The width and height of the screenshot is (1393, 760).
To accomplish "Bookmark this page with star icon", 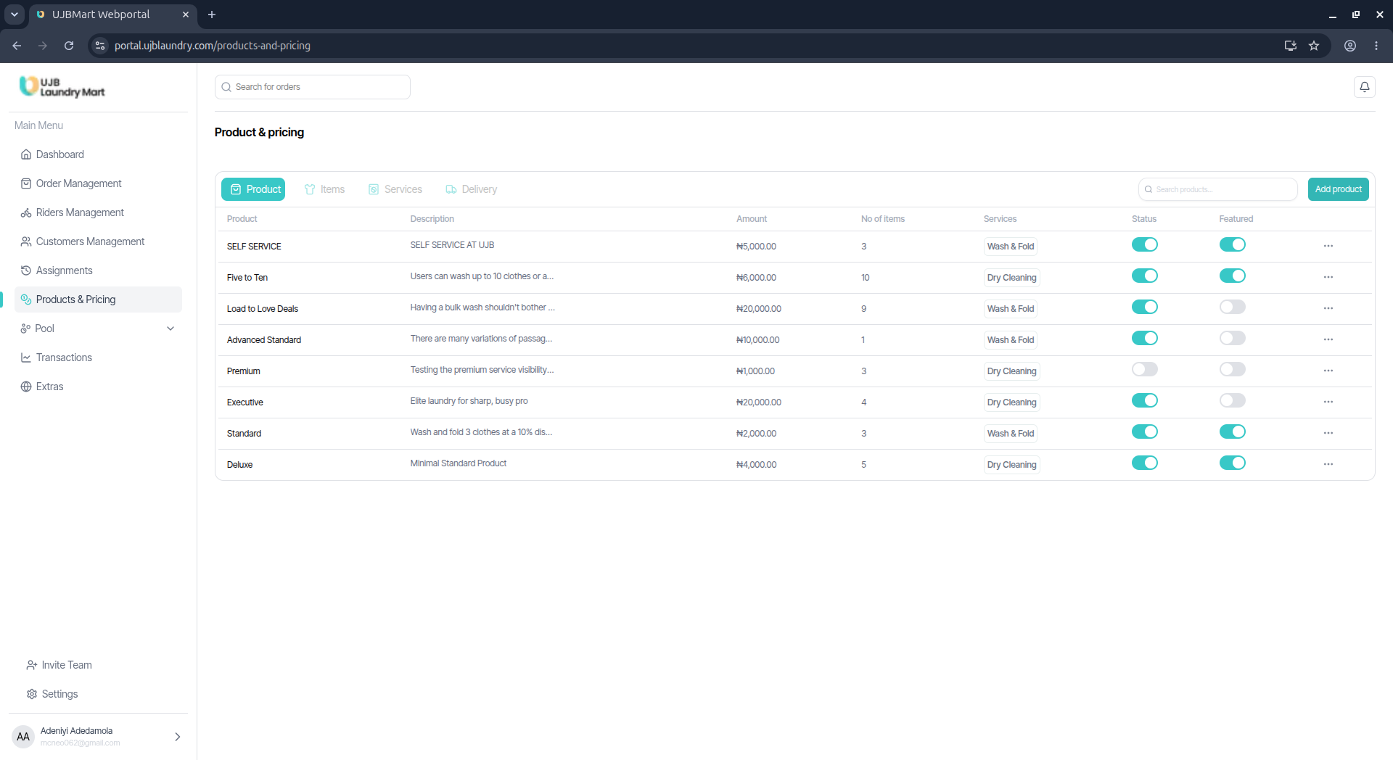I will [1314, 46].
